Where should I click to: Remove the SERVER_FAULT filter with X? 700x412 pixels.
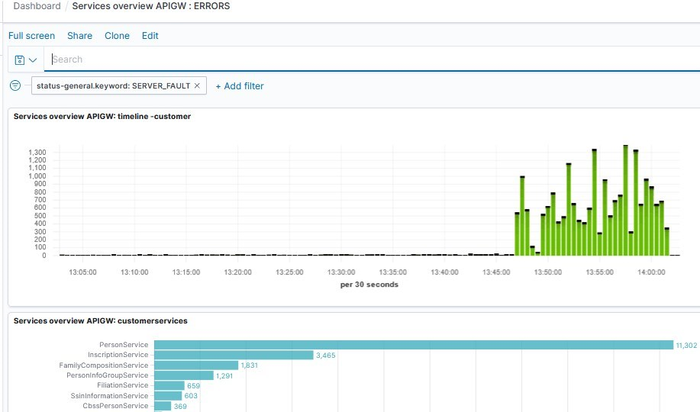[197, 86]
